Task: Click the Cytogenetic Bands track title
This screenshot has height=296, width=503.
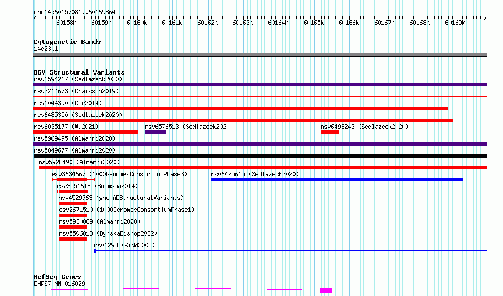Action: click(67, 42)
